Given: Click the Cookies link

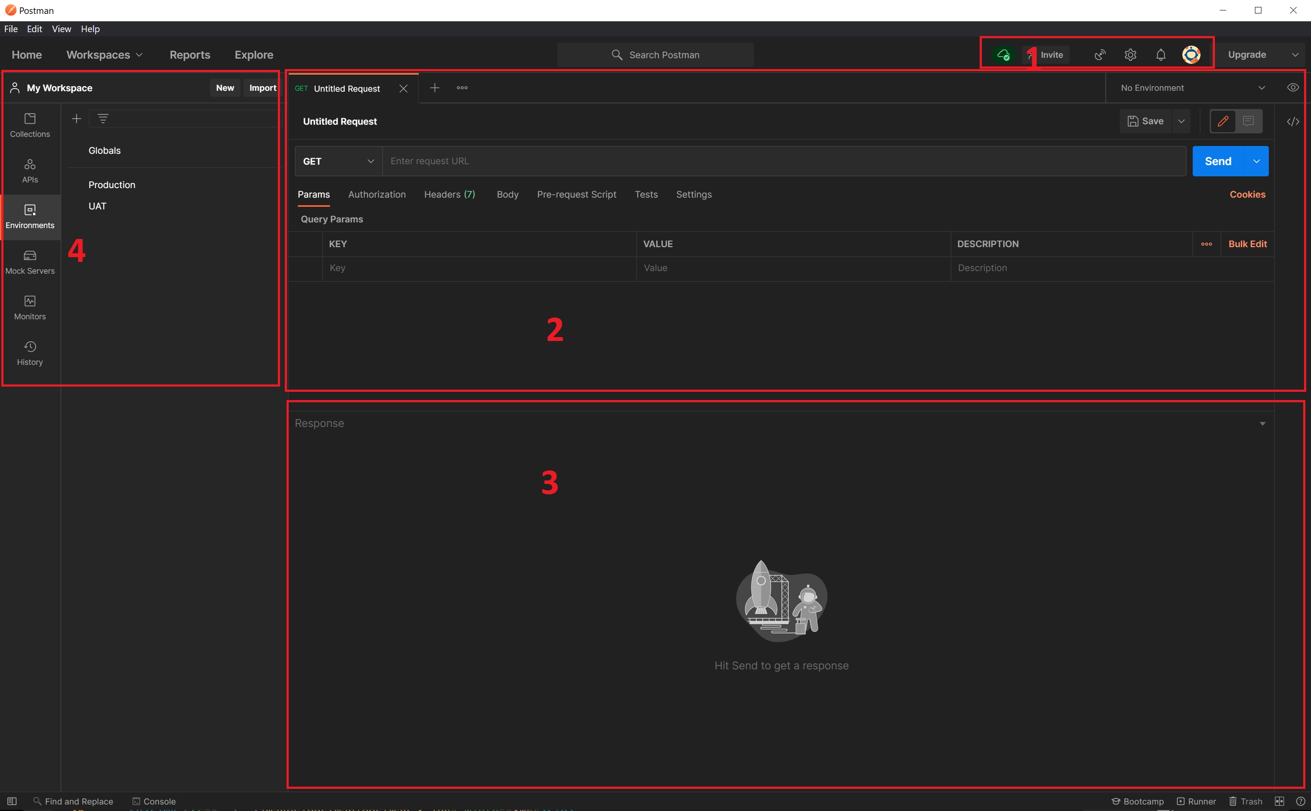Looking at the screenshot, I should click(1247, 194).
